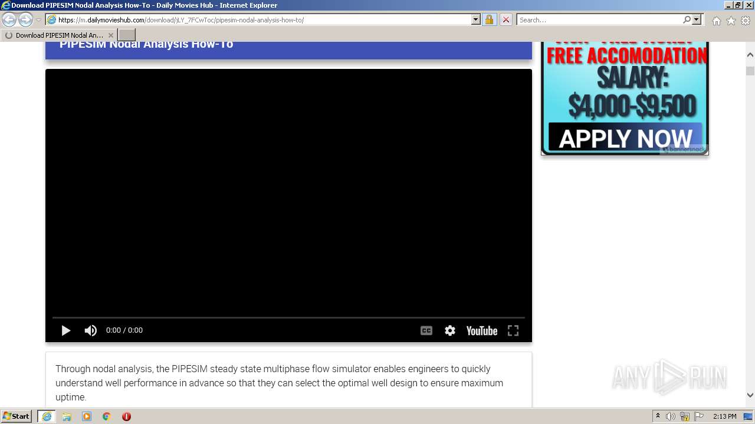Viewport: 755px width, 424px height.
Task: Click the video description paragraph
Action: point(280,383)
